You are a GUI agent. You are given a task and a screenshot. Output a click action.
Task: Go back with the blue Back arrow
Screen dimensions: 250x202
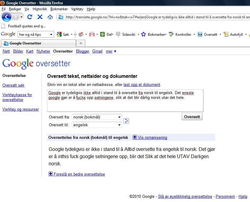(x=6, y=17)
